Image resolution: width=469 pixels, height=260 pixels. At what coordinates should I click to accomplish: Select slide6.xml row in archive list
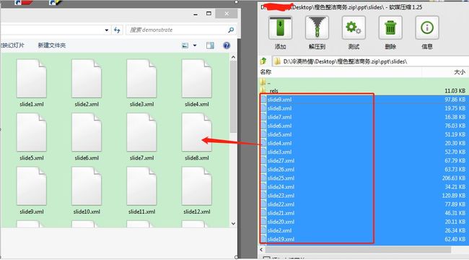[363, 126]
